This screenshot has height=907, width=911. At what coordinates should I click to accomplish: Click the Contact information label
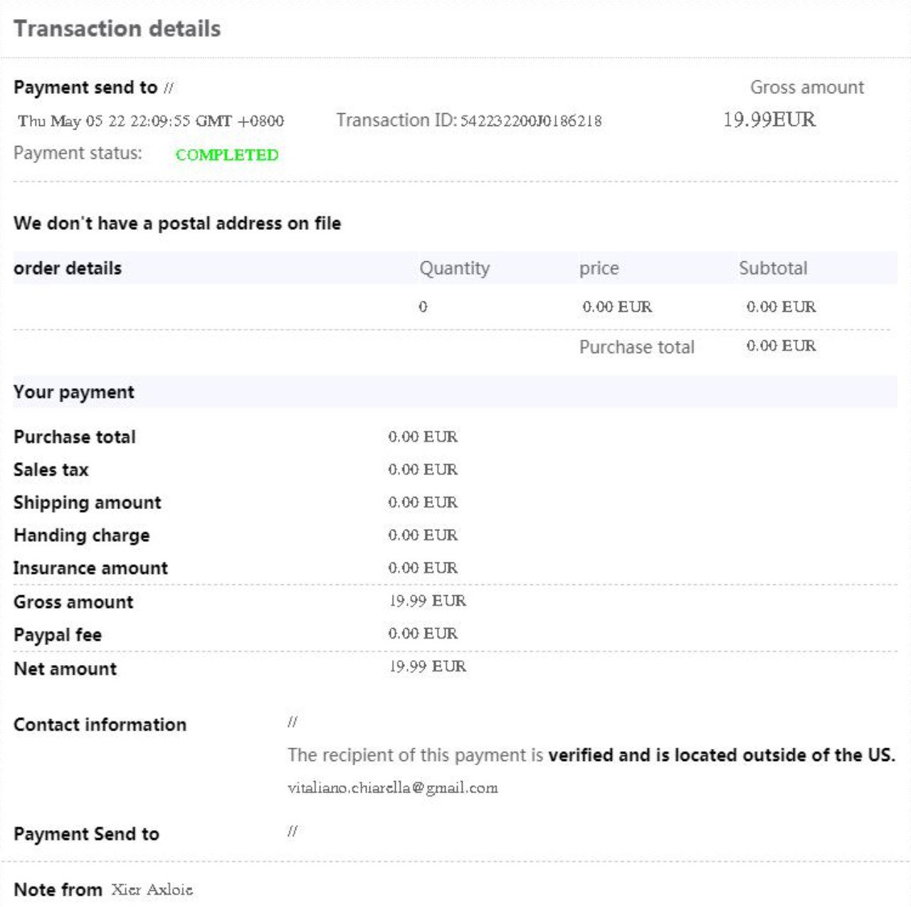point(100,725)
